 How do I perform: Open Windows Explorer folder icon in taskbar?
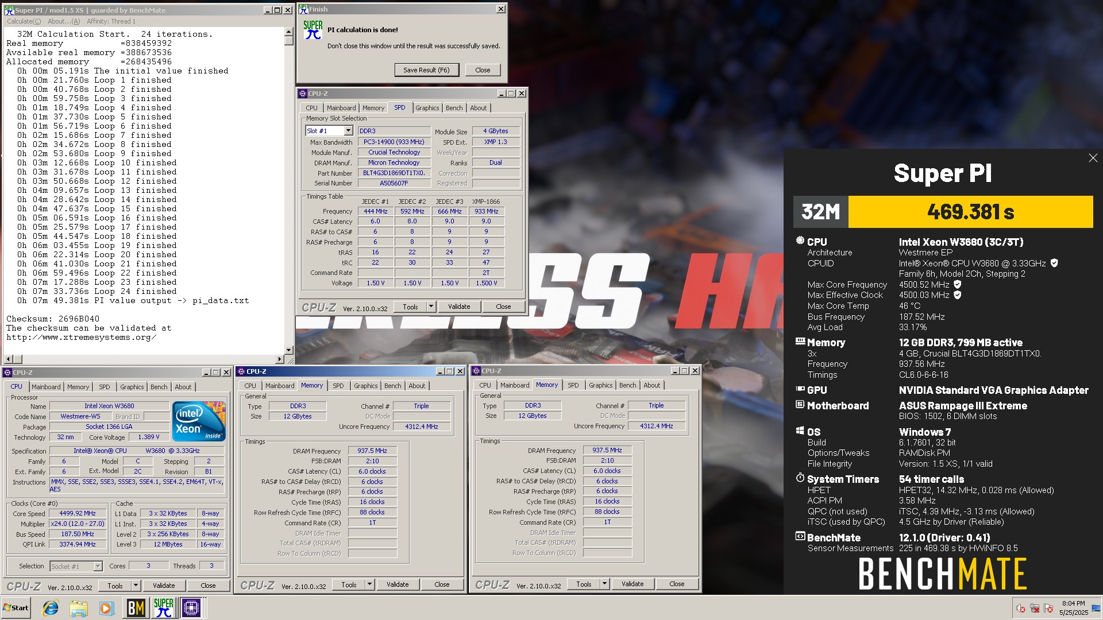coord(79,608)
